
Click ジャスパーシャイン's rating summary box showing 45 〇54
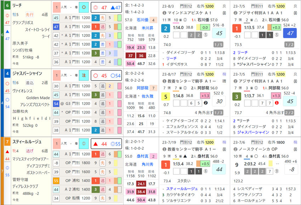106,76
